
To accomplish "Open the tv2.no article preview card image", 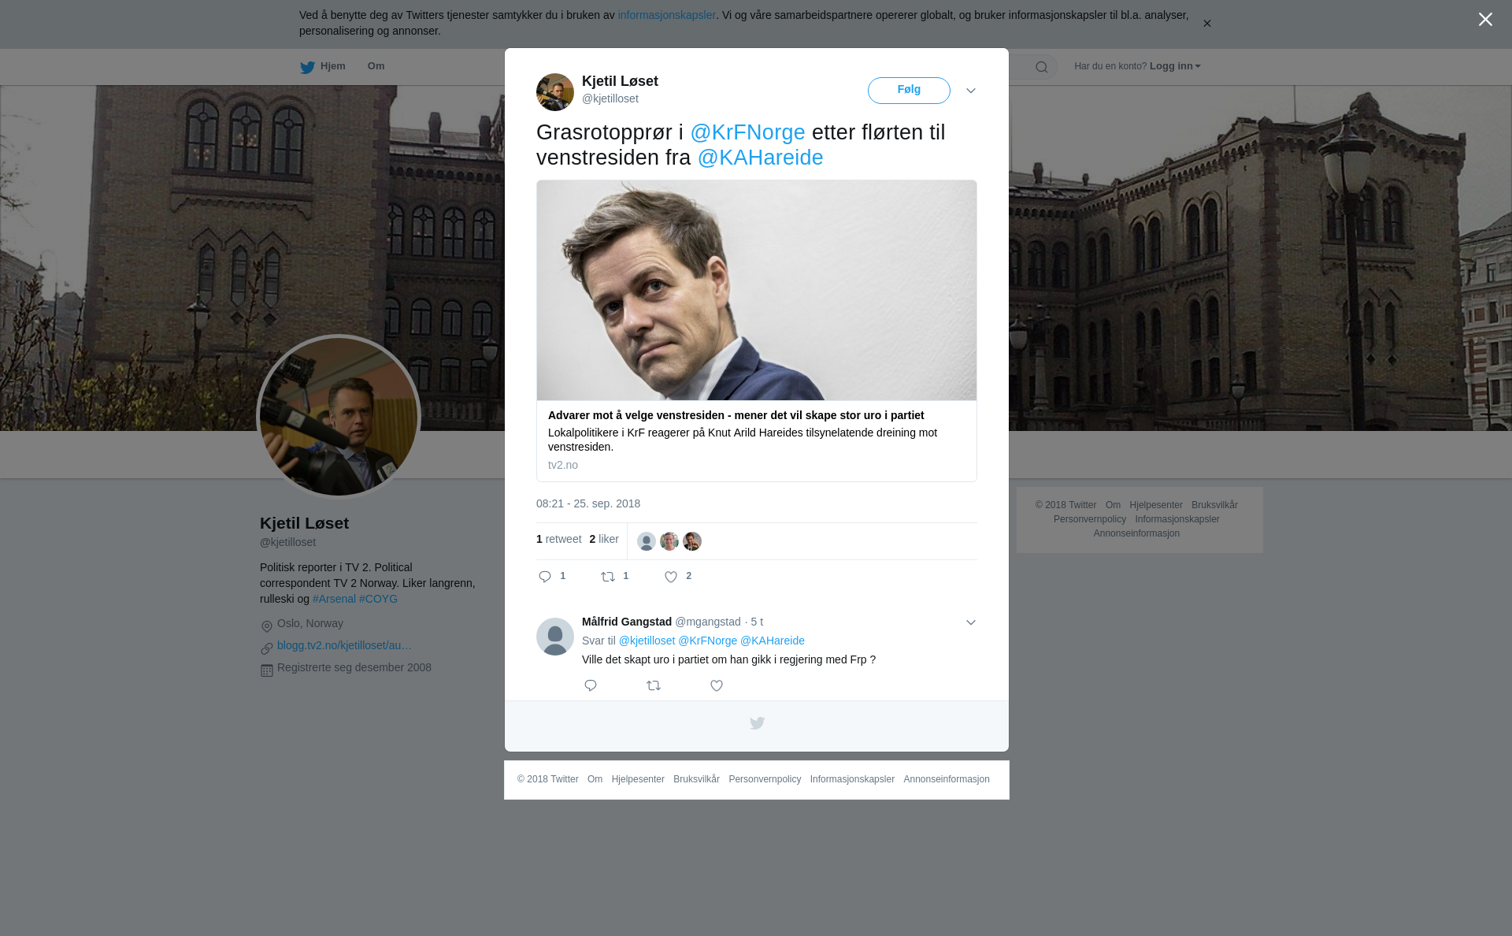I will click(x=756, y=290).
